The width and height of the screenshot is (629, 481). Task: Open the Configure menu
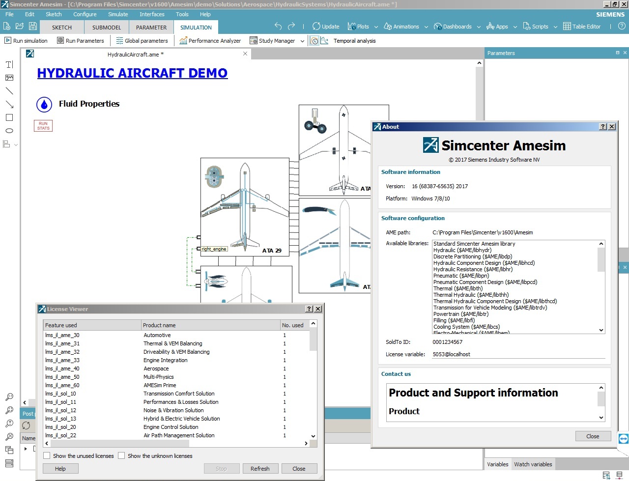pyautogui.click(x=85, y=14)
